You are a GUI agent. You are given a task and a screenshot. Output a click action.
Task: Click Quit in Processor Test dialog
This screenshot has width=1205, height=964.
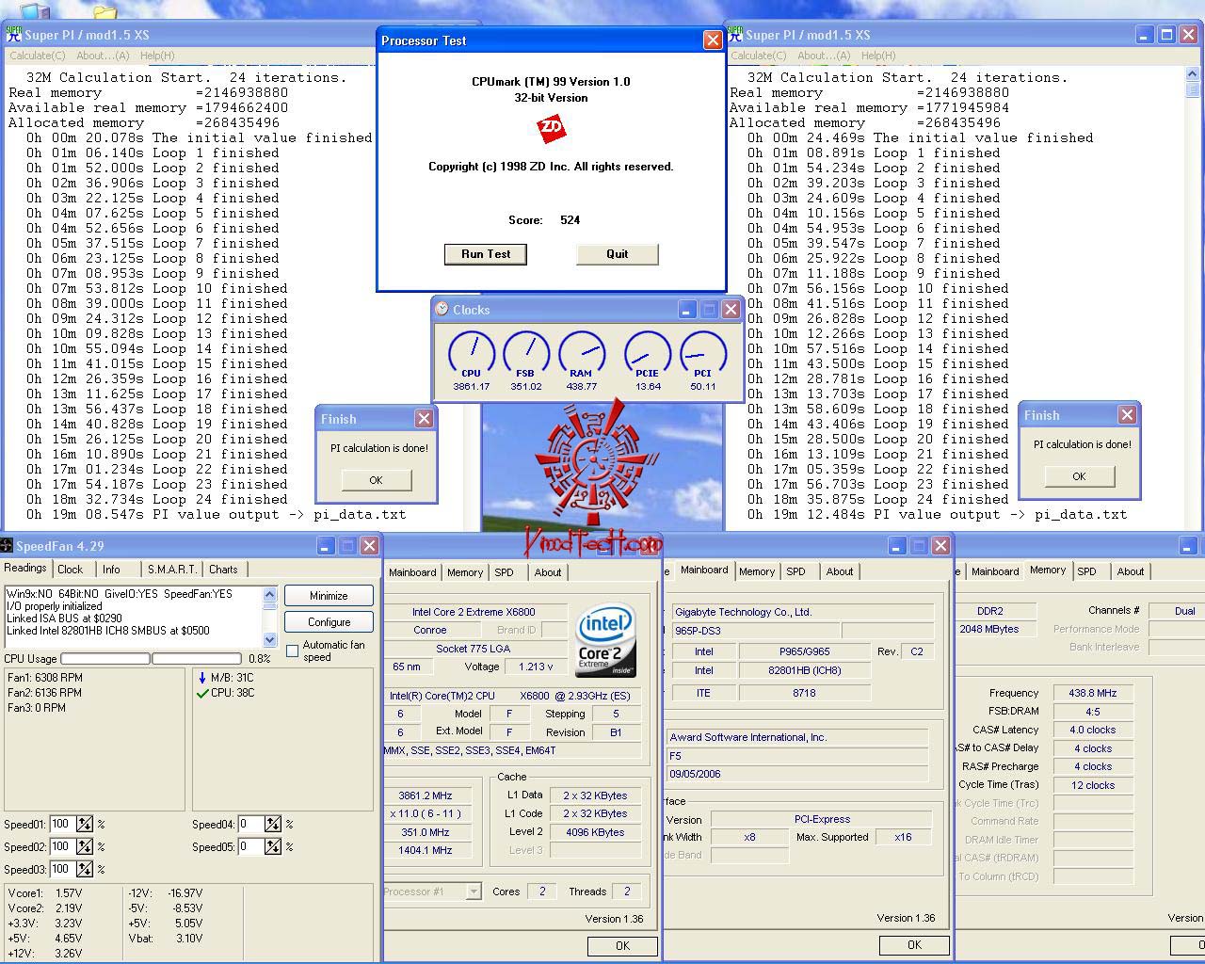pos(618,254)
